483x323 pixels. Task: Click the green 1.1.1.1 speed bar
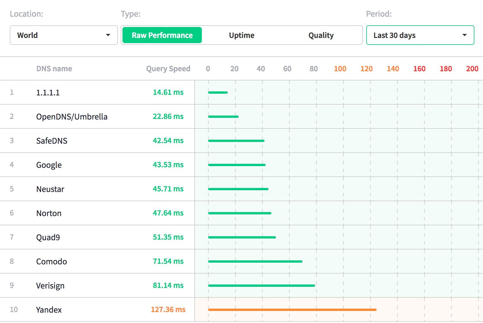218,93
